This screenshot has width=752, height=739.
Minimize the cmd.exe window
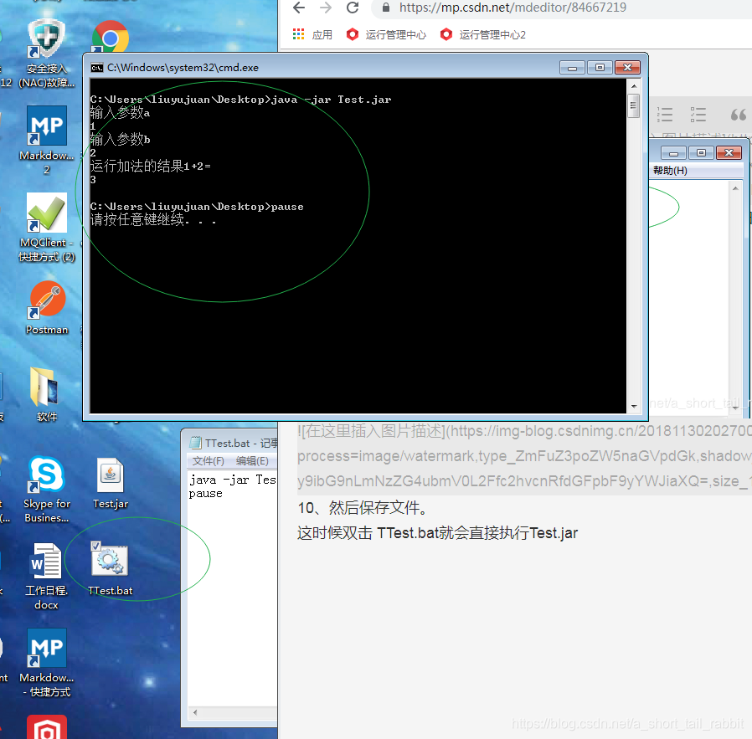[x=572, y=68]
